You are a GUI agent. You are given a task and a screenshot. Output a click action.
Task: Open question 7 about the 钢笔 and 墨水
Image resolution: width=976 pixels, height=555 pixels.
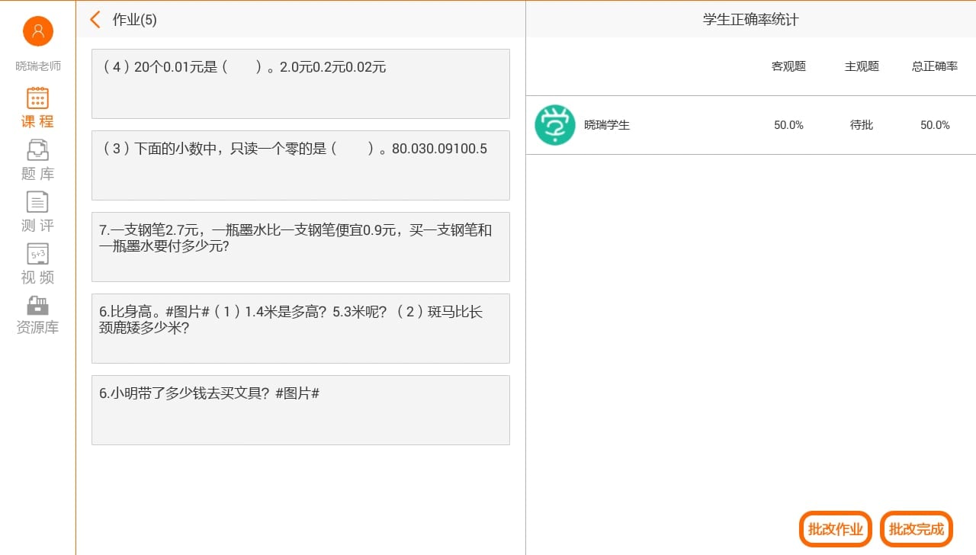pyautogui.click(x=300, y=247)
